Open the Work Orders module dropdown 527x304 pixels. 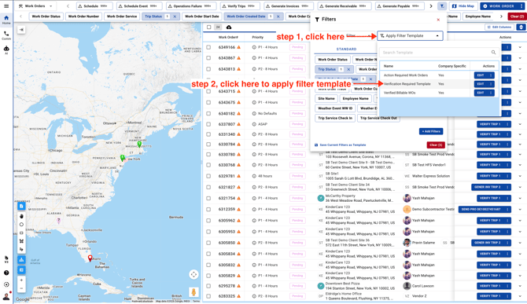pos(35,6)
